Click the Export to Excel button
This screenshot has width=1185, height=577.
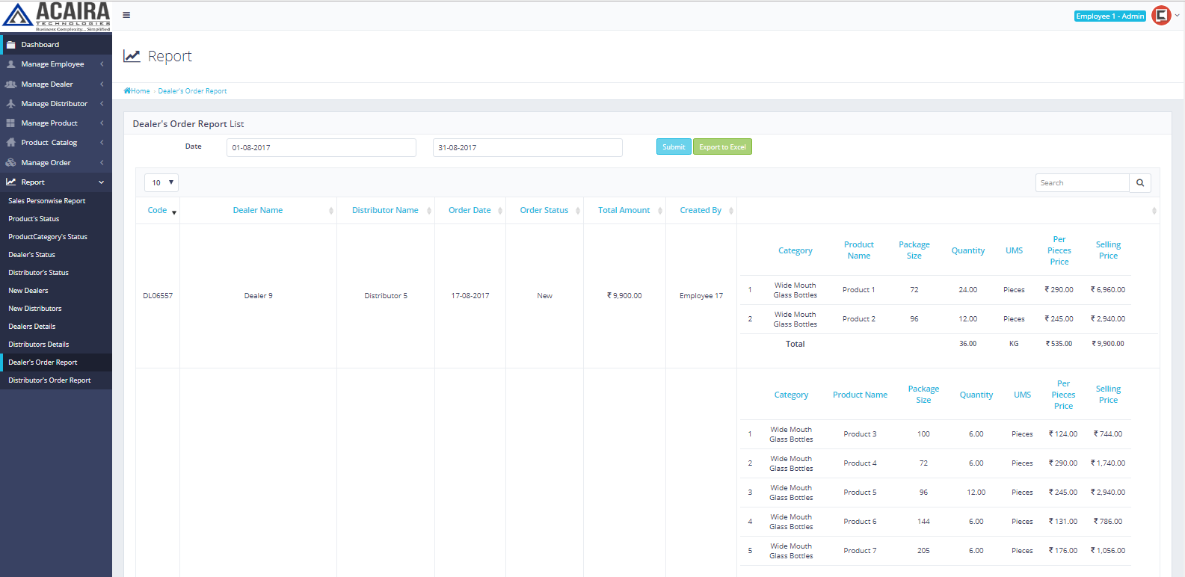[x=722, y=147]
